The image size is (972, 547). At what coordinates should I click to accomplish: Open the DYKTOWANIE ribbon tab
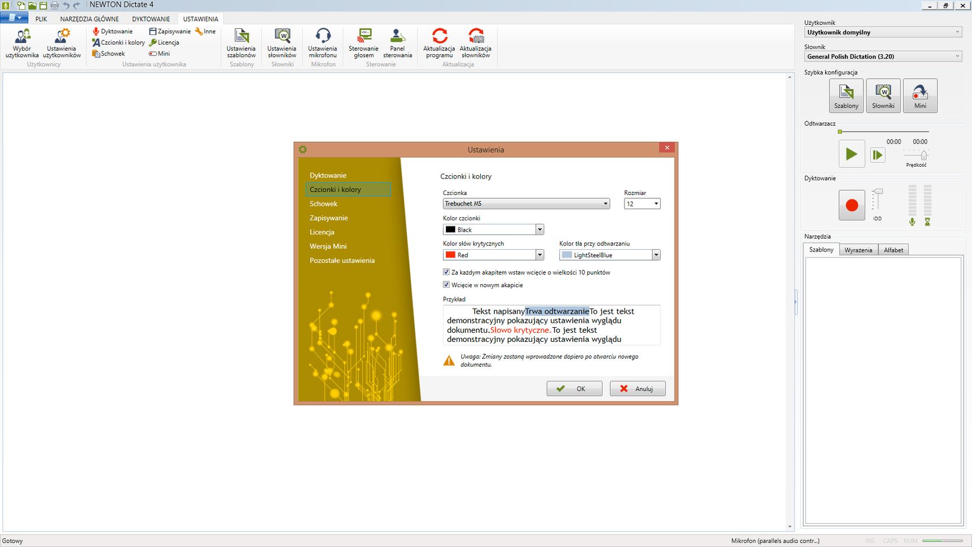[151, 19]
